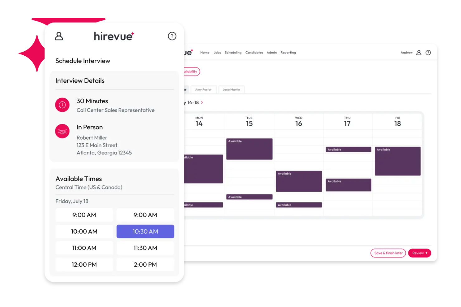
Task: Click the Review button
Action: coord(419,253)
